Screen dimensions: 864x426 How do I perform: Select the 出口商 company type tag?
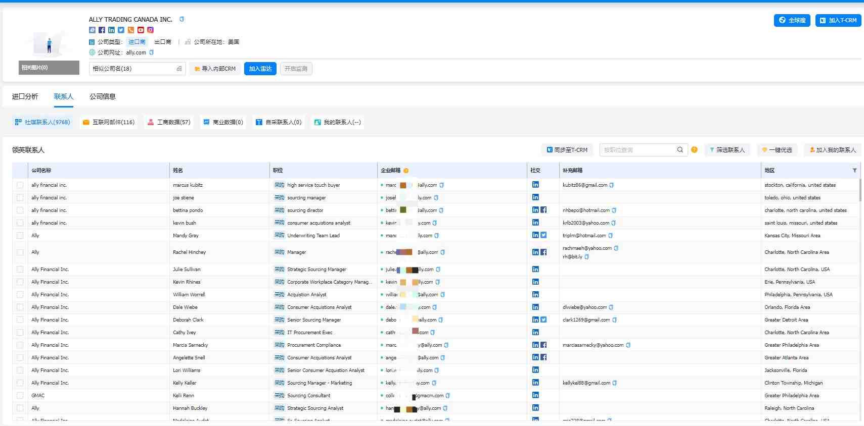pyautogui.click(x=163, y=42)
